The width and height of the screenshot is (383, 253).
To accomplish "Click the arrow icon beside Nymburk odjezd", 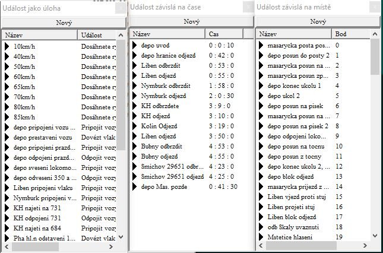I will click(x=135, y=96).
